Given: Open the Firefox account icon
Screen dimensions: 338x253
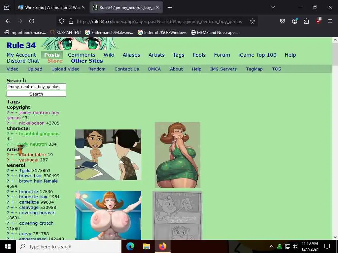Looking at the screenshot, I should [294, 21].
